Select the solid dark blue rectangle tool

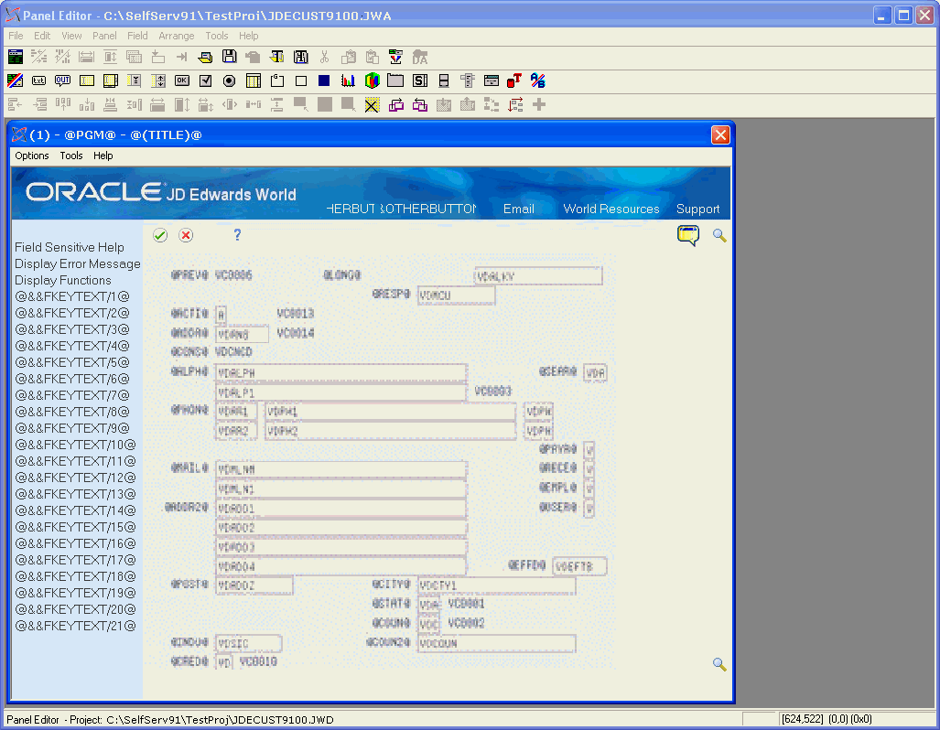point(324,81)
